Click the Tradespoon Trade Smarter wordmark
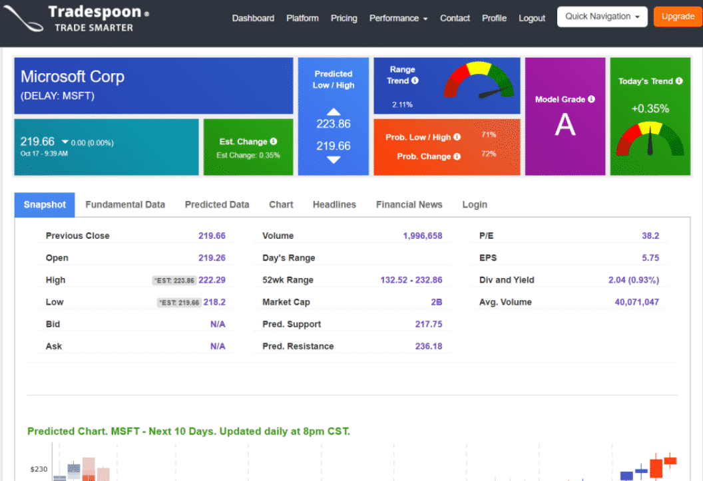This screenshot has width=703, height=481. (x=99, y=19)
